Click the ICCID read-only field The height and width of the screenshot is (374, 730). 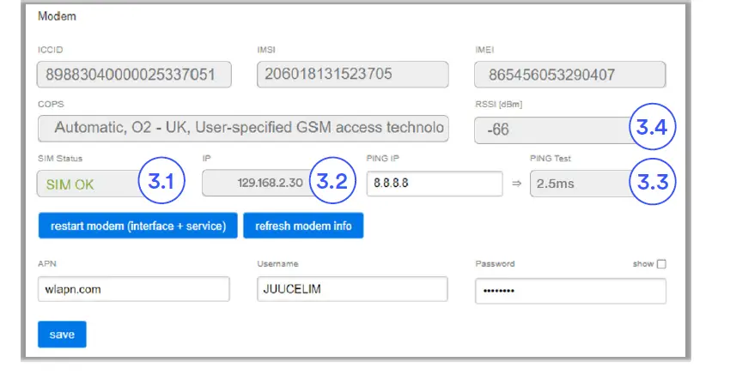(134, 75)
